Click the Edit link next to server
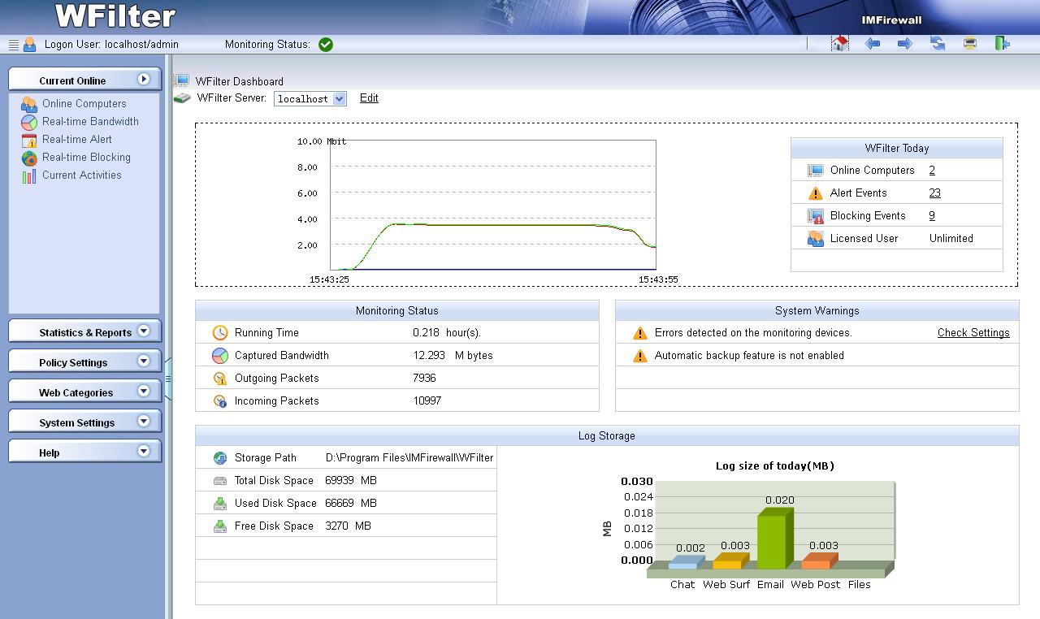1040x619 pixels. [369, 98]
